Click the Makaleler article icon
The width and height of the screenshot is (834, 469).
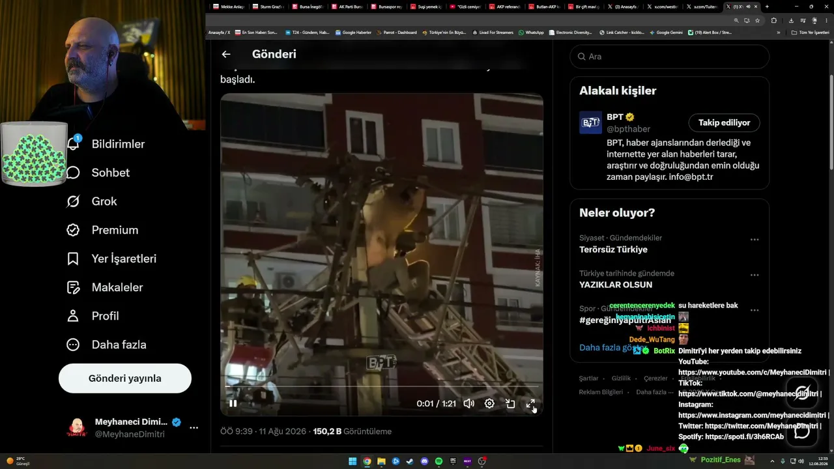click(73, 287)
